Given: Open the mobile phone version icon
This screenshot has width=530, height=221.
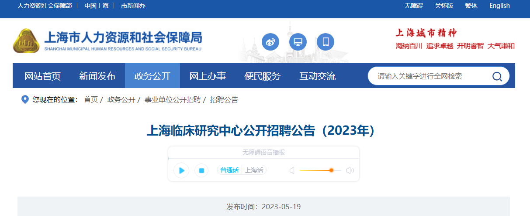Looking at the screenshot, I should (x=326, y=42).
